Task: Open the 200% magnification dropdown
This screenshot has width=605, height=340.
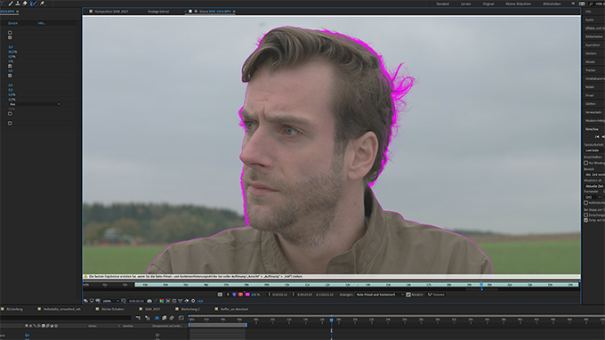Action: (x=110, y=301)
